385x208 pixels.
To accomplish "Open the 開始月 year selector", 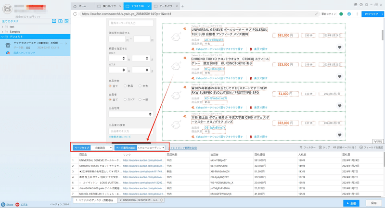I will pos(117,58).
